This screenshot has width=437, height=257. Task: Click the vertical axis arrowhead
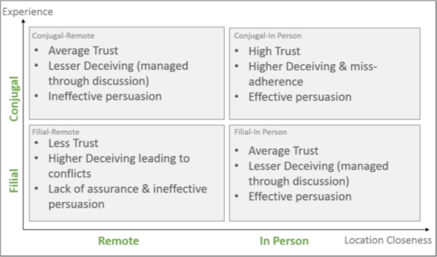[x=23, y=21]
